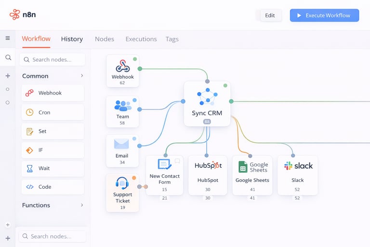Click the Slack node label text

(x=298, y=180)
